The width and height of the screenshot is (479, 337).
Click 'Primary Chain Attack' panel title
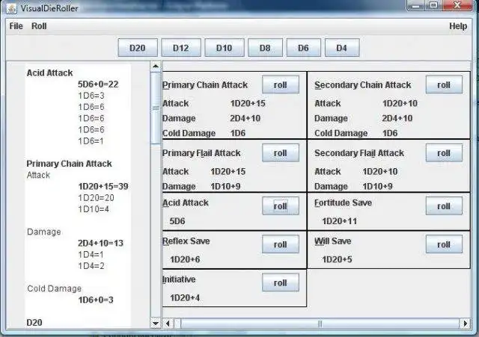click(x=205, y=85)
